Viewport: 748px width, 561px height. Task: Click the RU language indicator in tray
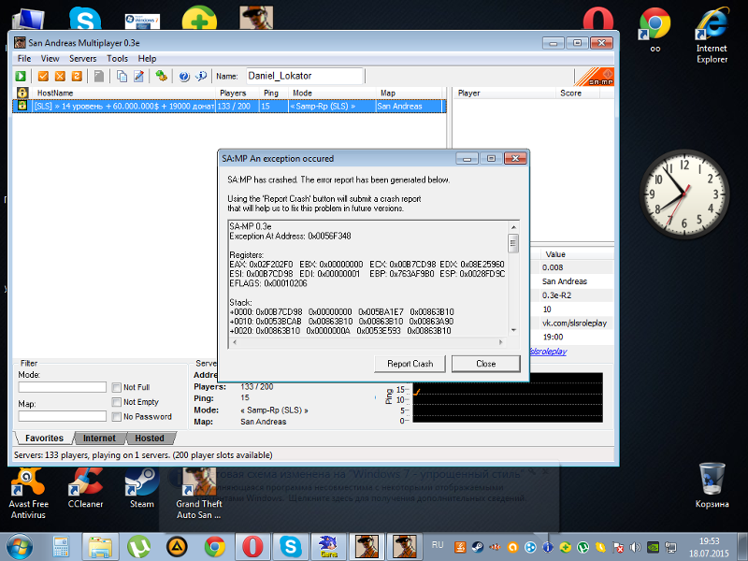tap(438, 545)
